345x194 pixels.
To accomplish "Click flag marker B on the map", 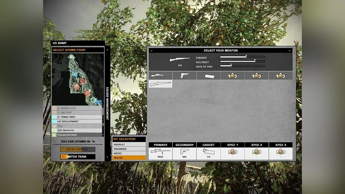I will 83,81.
